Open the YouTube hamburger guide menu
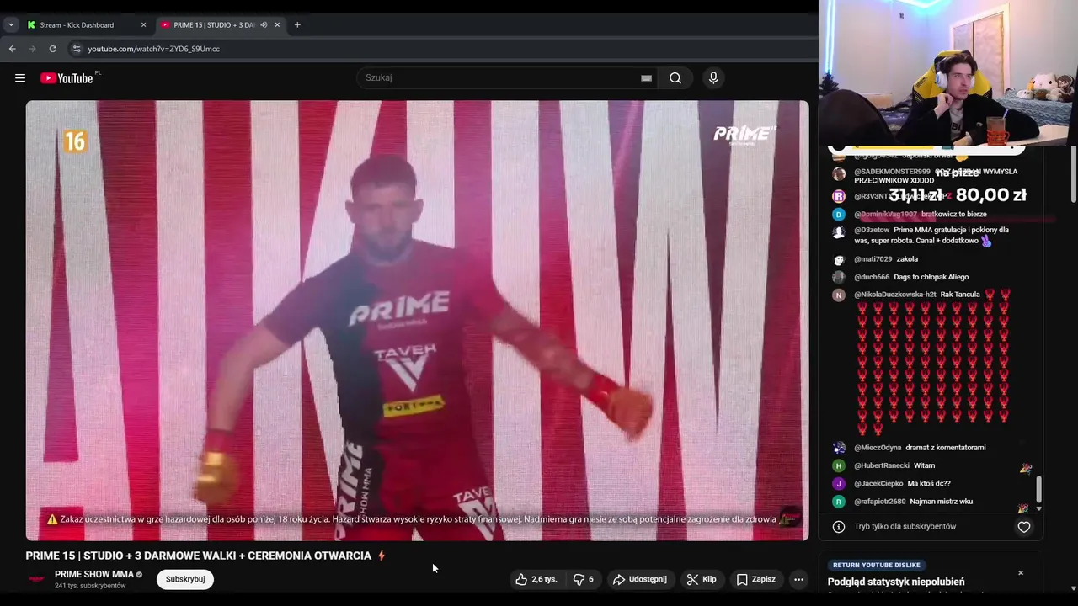 pyautogui.click(x=19, y=77)
